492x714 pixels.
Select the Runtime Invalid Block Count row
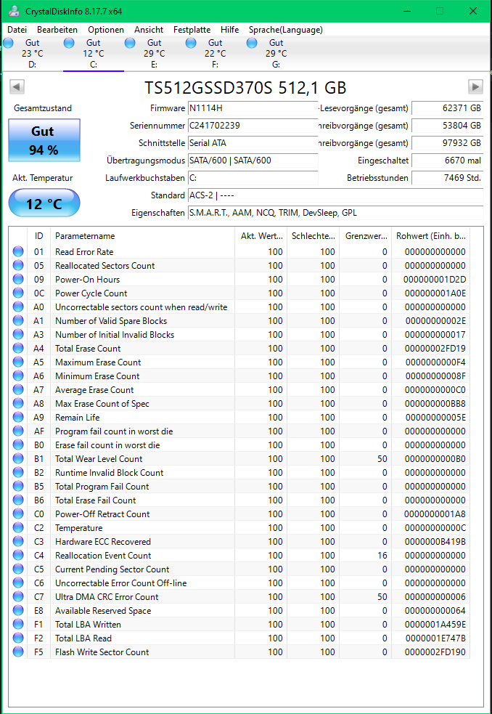click(x=239, y=473)
